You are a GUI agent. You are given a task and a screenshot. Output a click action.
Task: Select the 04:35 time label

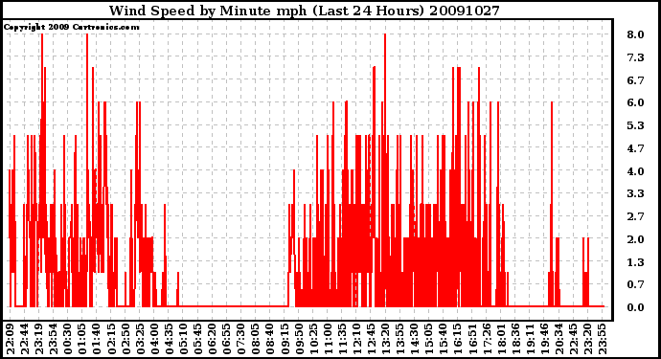click(169, 339)
